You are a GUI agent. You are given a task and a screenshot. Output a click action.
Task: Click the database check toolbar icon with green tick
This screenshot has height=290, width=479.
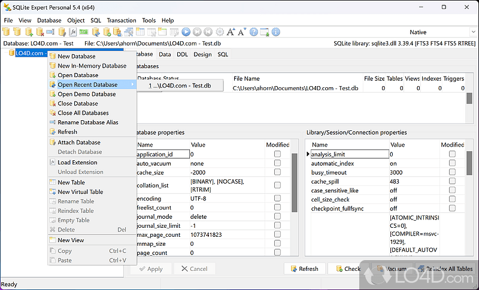coord(107,32)
